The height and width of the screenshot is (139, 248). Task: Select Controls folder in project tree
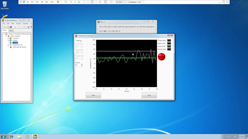coord(16,38)
